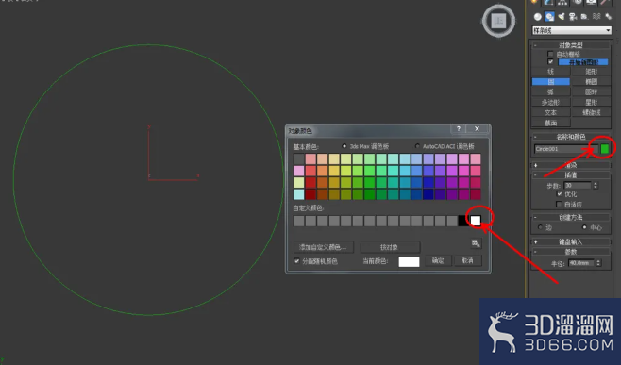Click the white 当前颜色 swatch

point(409,261)
